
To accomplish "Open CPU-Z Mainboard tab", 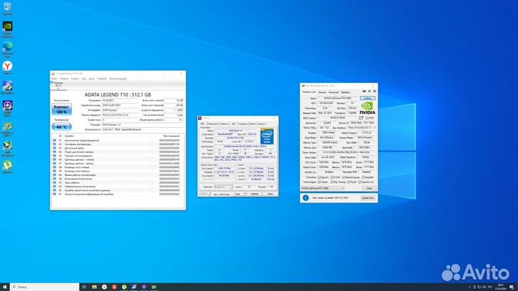I will (213, 124).
